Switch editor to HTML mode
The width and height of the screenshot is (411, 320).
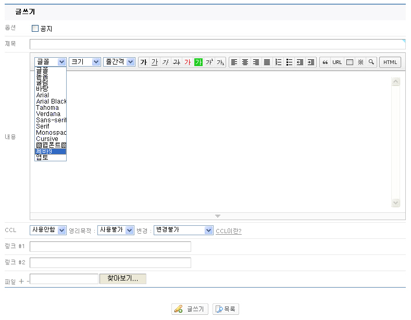pos(390,62)
